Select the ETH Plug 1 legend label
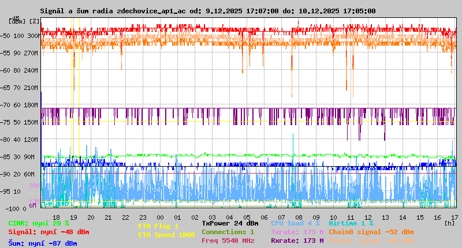 pos(158,226)
